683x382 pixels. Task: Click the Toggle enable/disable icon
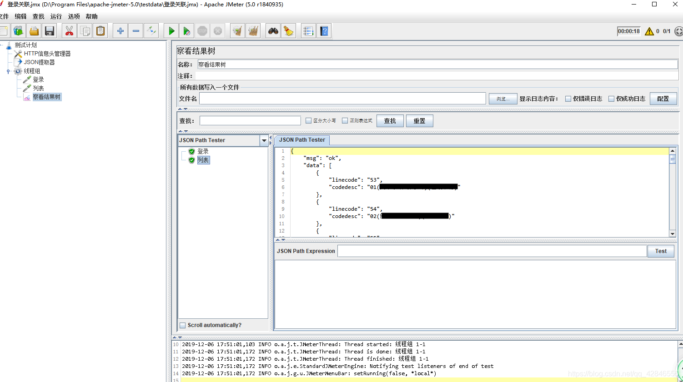151,31
